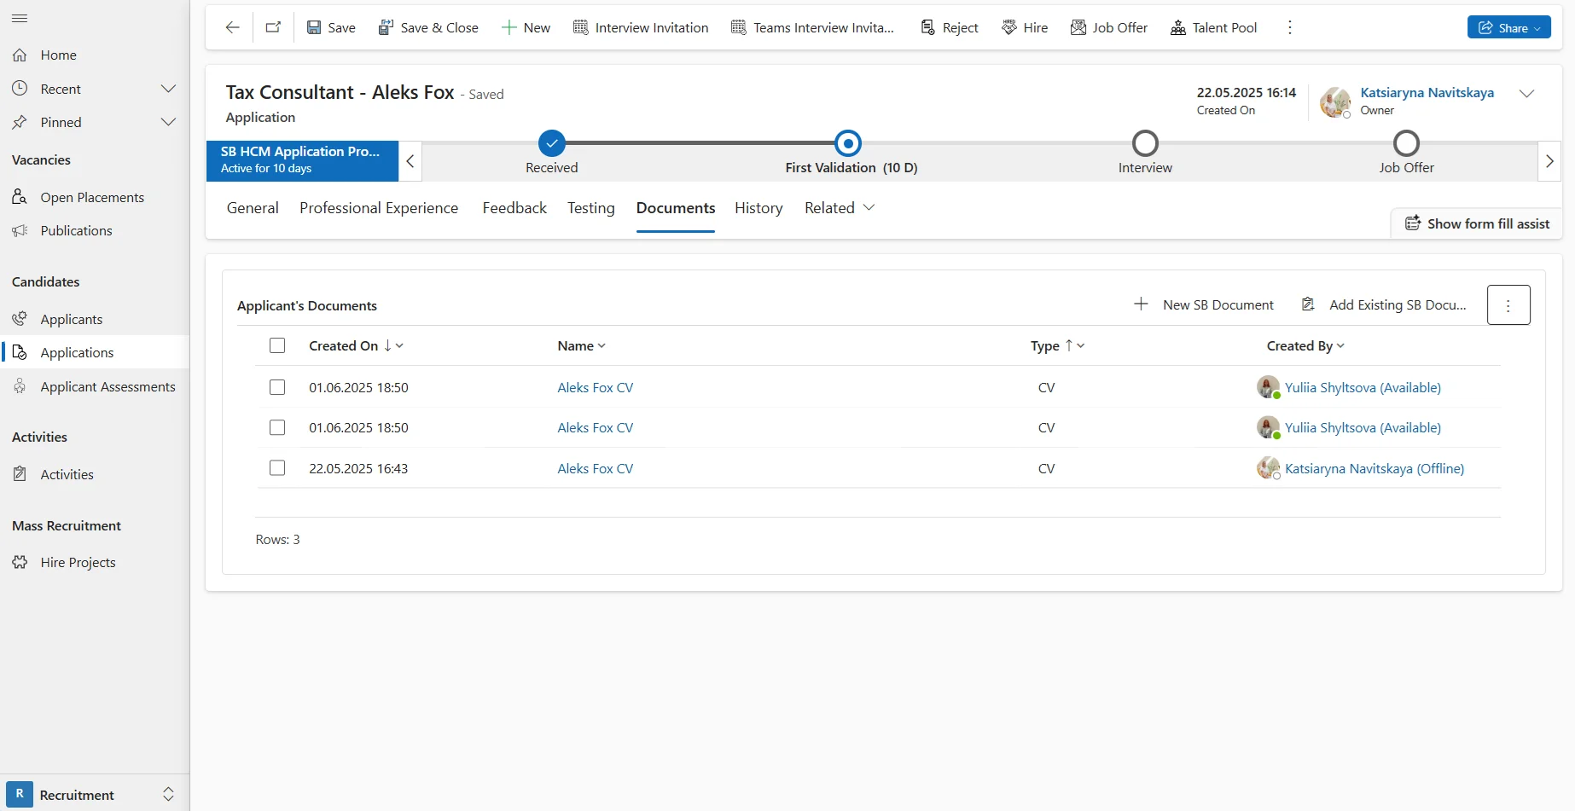Click the back arrow icon
The image size is (1575, 811).
coord(232,27)
